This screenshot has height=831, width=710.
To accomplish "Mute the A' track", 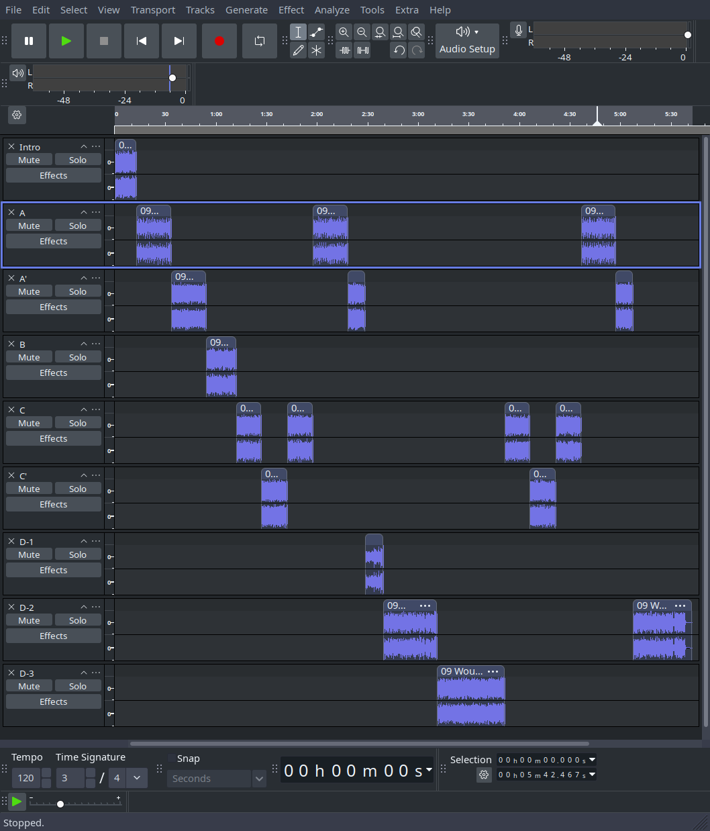I will point(29,291).
